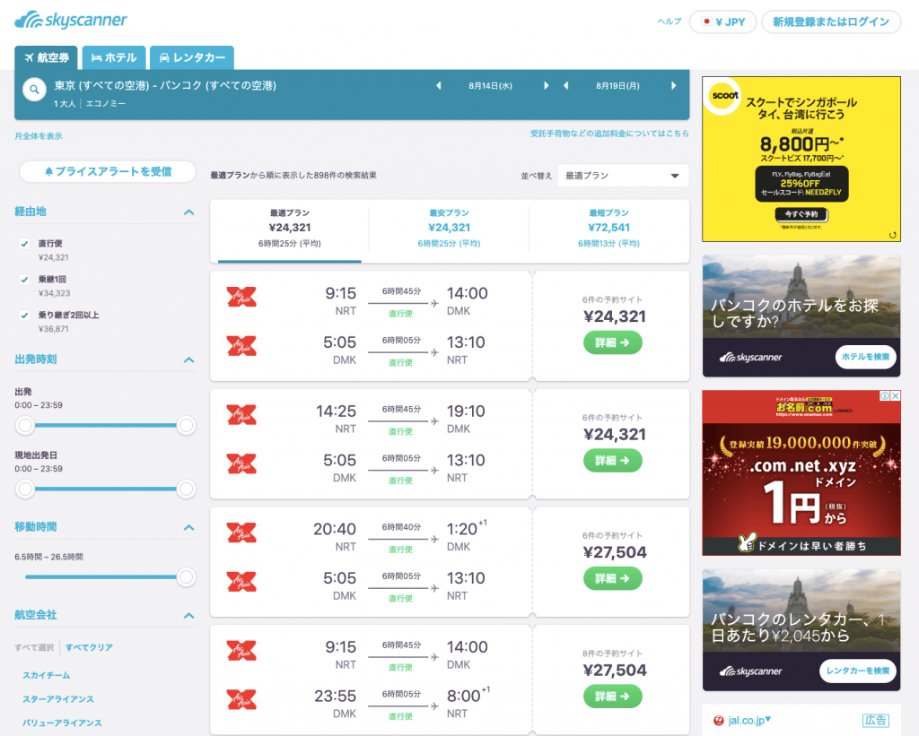Click 詳細 button for the ¥24,321 first result
Viewport: 919px width, 736px height.
coord(613,342)
